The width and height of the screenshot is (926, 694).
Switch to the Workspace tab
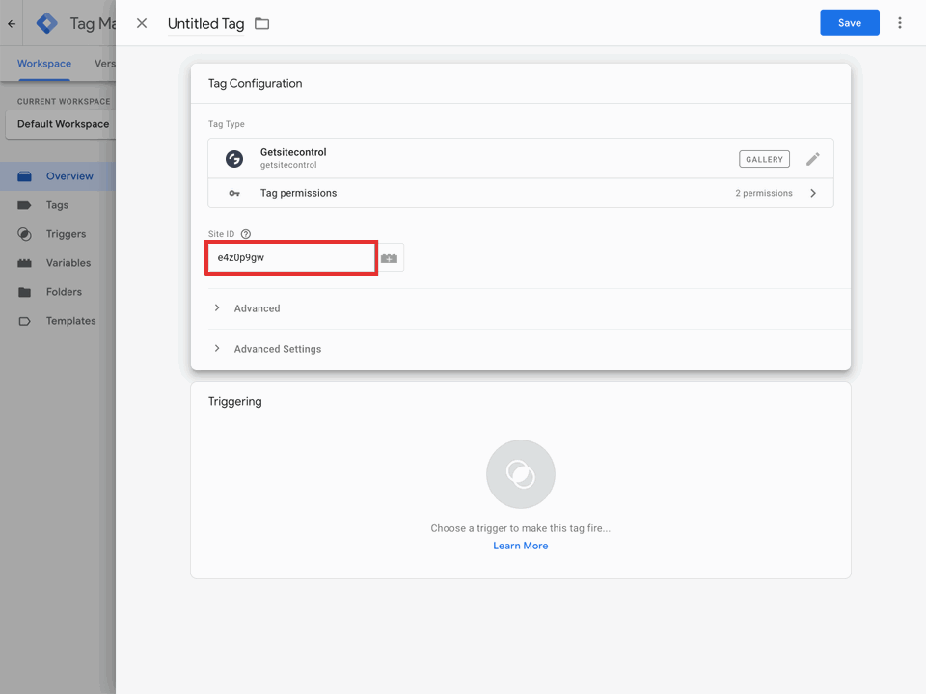tap(43, 64)
